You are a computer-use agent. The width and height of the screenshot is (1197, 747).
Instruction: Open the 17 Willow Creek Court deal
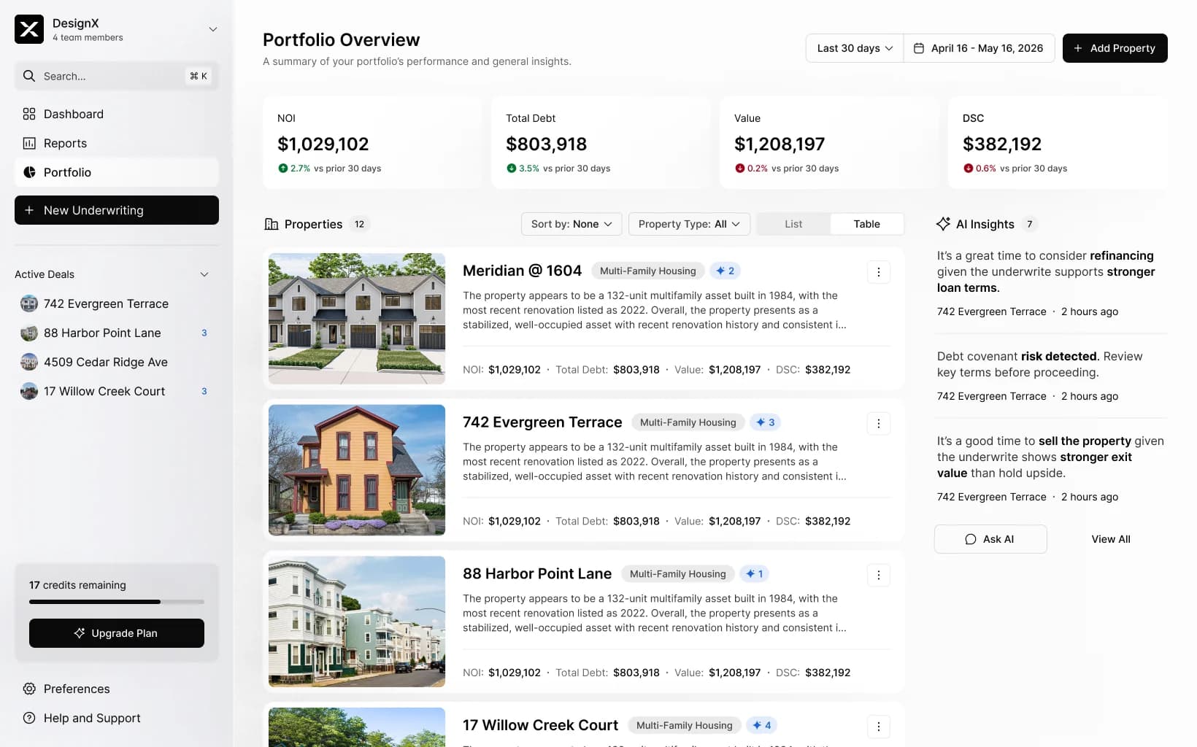(117, 391)
